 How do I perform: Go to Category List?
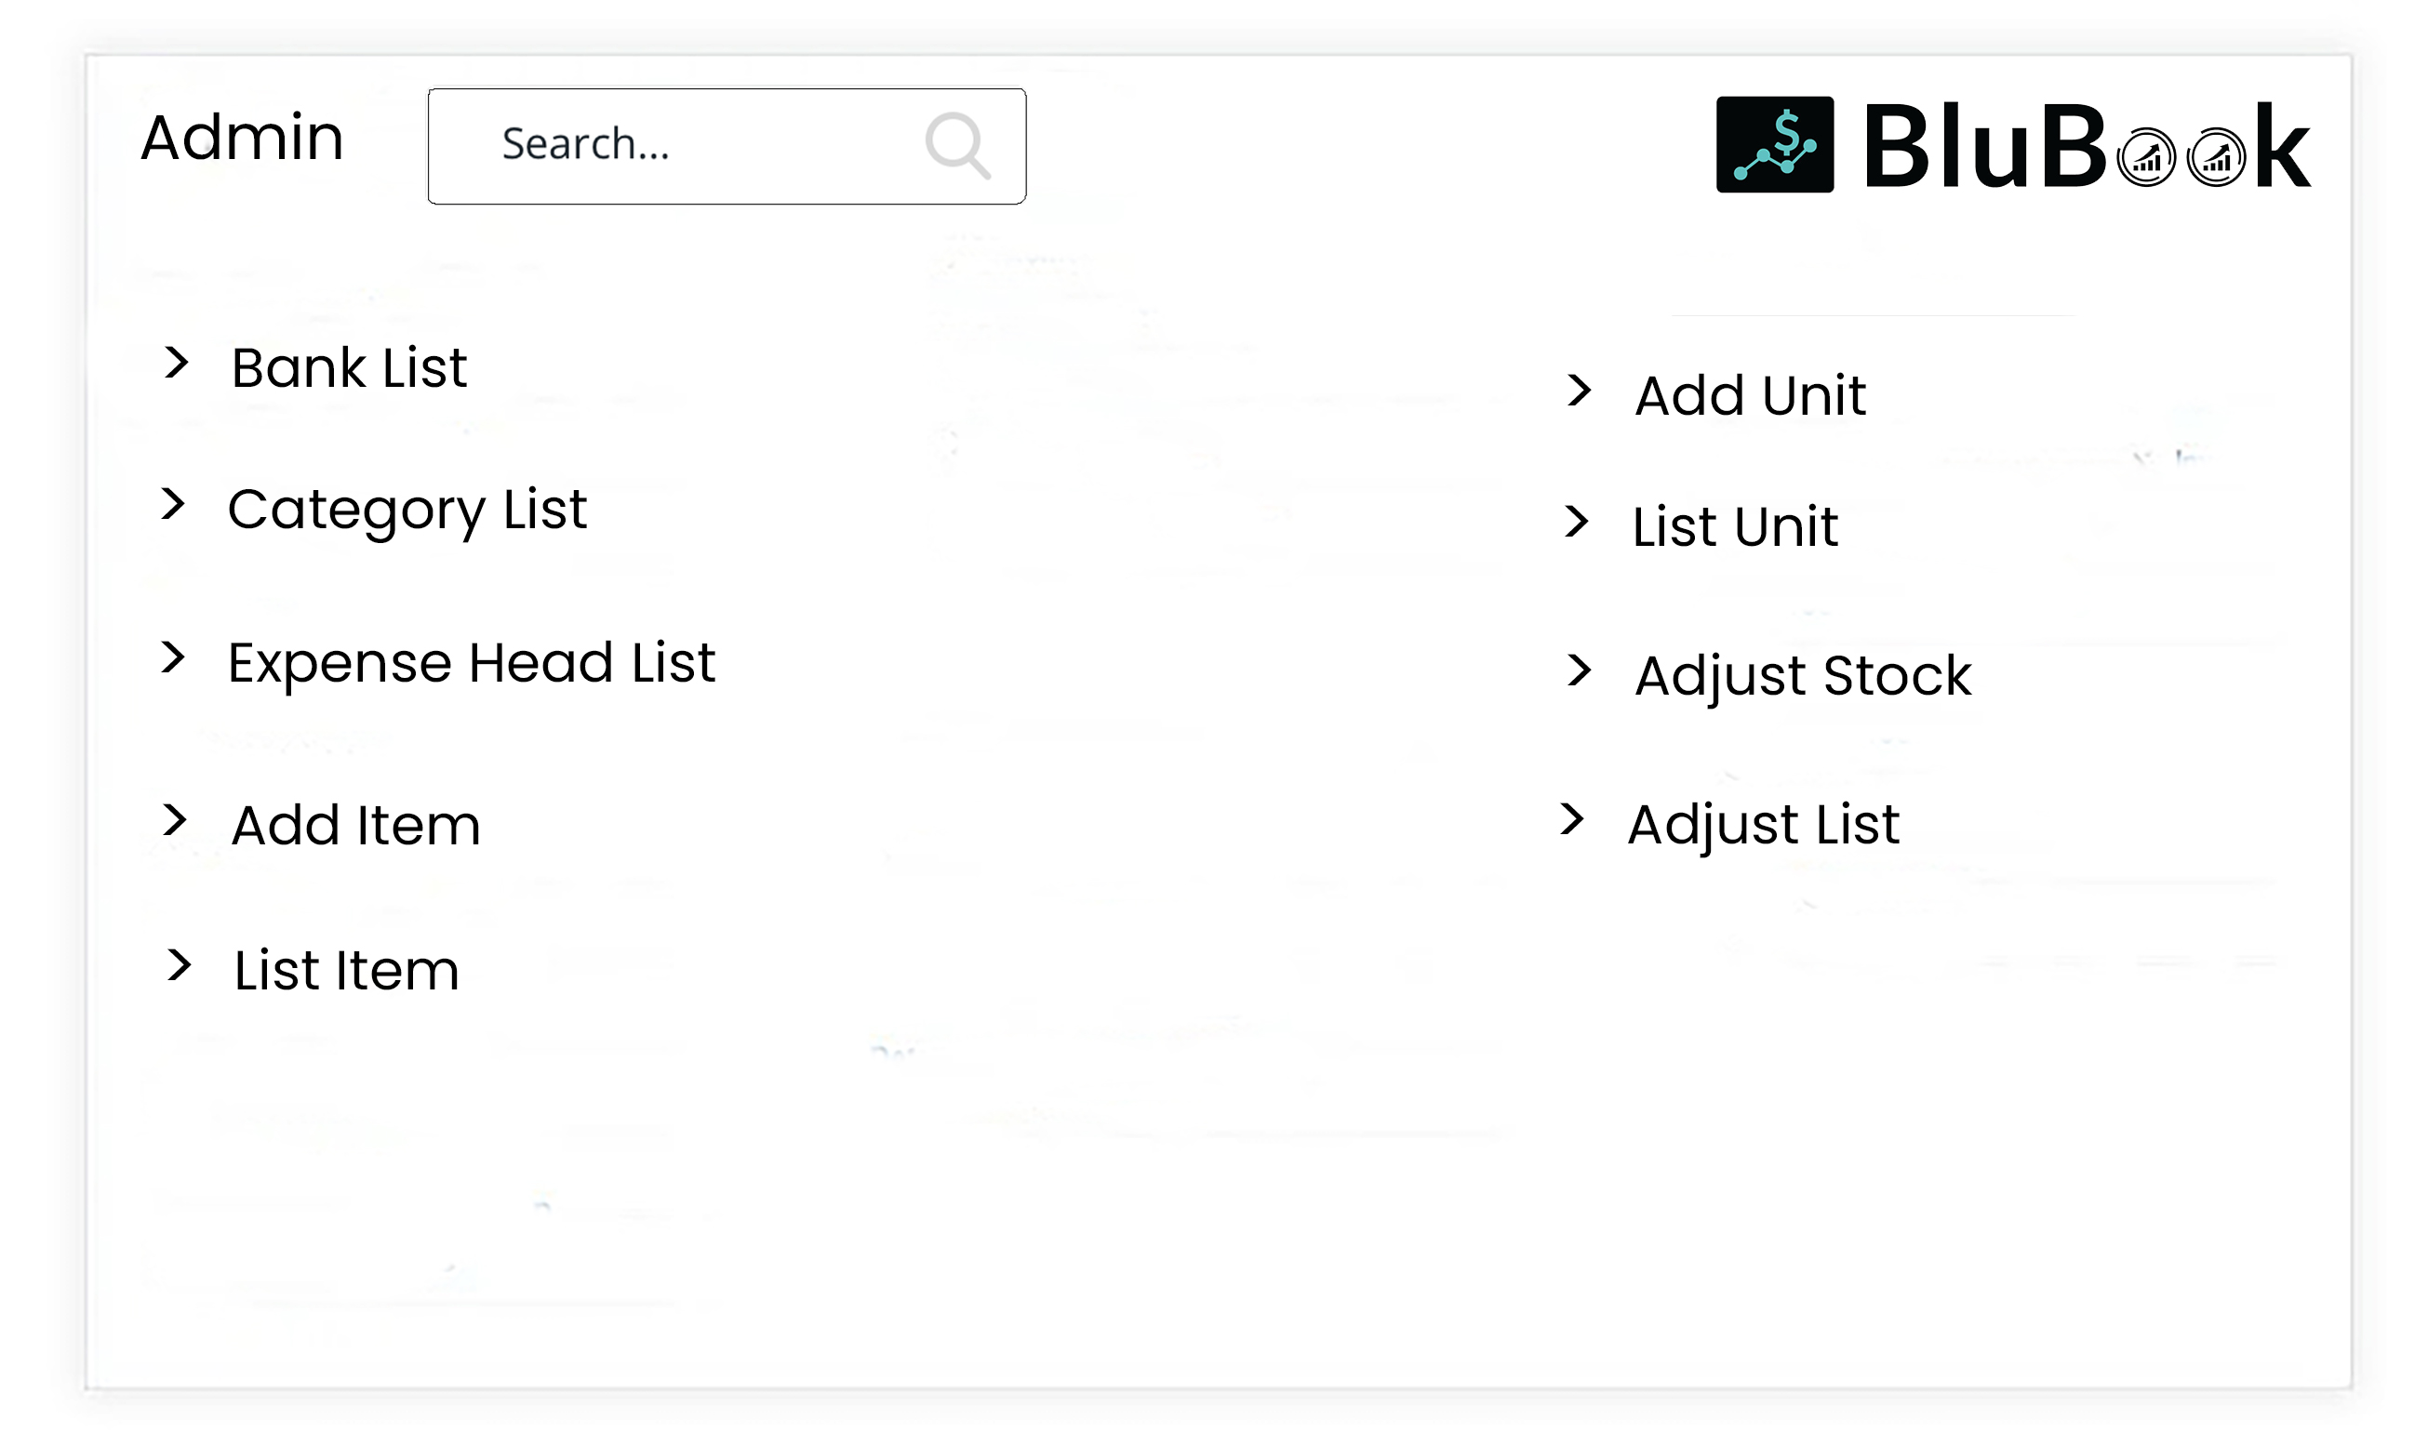coord(407,510)
